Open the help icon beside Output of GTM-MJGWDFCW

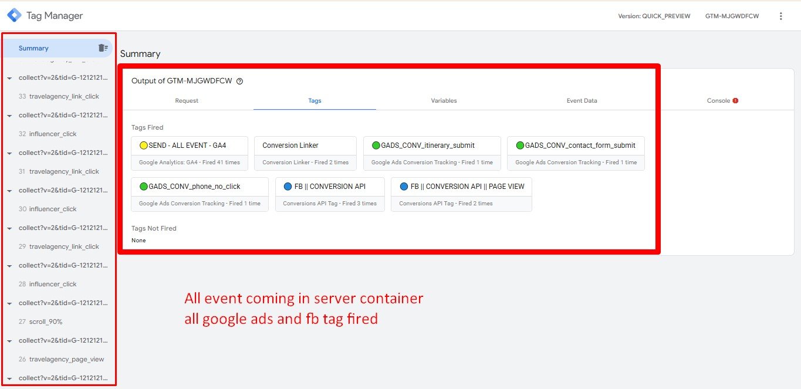click(239, 82)
